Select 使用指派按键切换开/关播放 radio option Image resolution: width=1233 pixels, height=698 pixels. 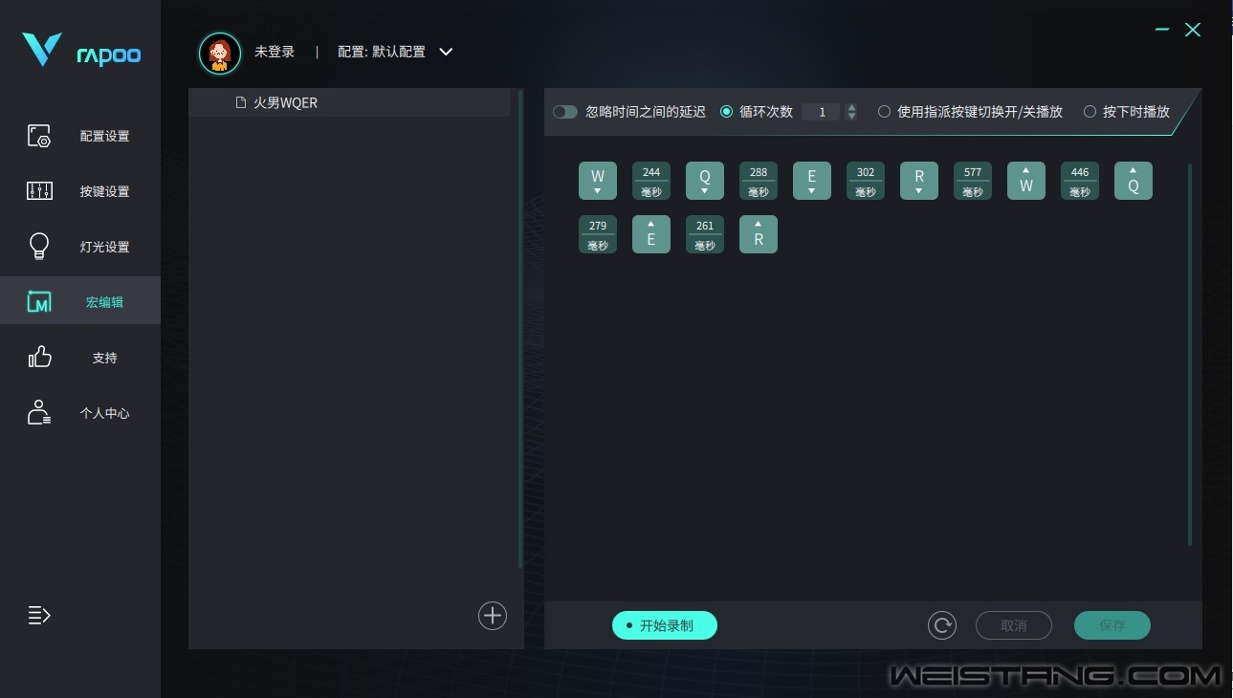[x=884, y=112]
